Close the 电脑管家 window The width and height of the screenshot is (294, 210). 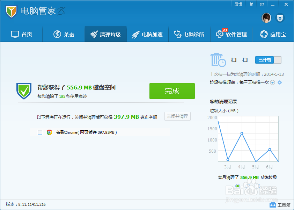click(x=286, y=4)
